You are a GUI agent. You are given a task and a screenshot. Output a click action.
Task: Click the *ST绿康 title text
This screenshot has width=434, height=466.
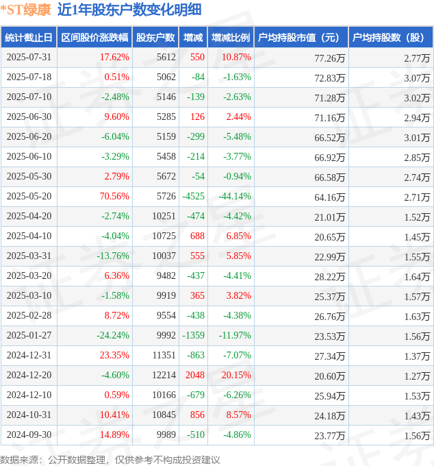[x=26, y=10]
